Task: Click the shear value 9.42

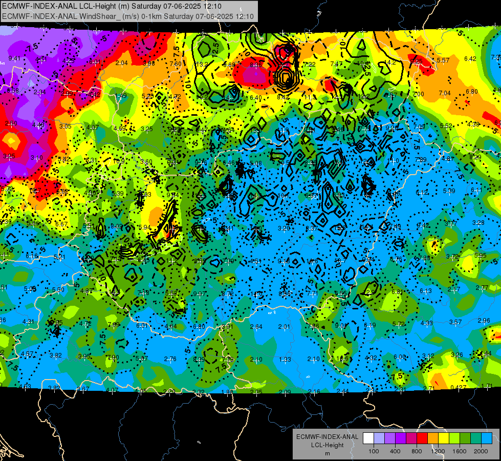Action: [423, 225]
